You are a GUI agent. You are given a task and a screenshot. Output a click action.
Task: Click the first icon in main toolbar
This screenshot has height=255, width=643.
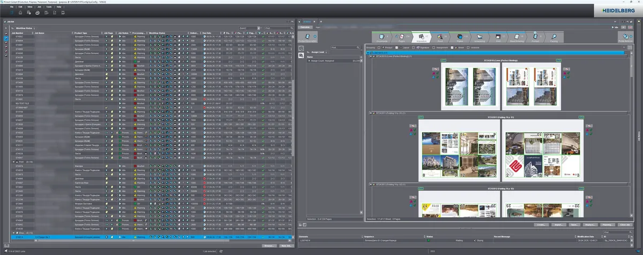coord(11,13)
